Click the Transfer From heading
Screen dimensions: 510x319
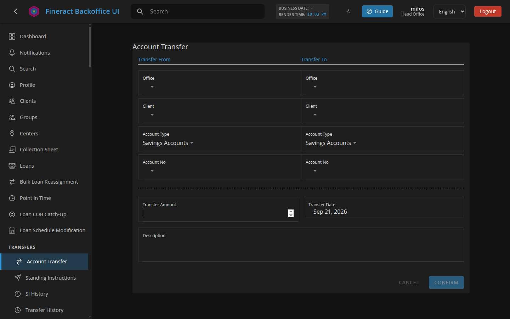click(154, 60)
